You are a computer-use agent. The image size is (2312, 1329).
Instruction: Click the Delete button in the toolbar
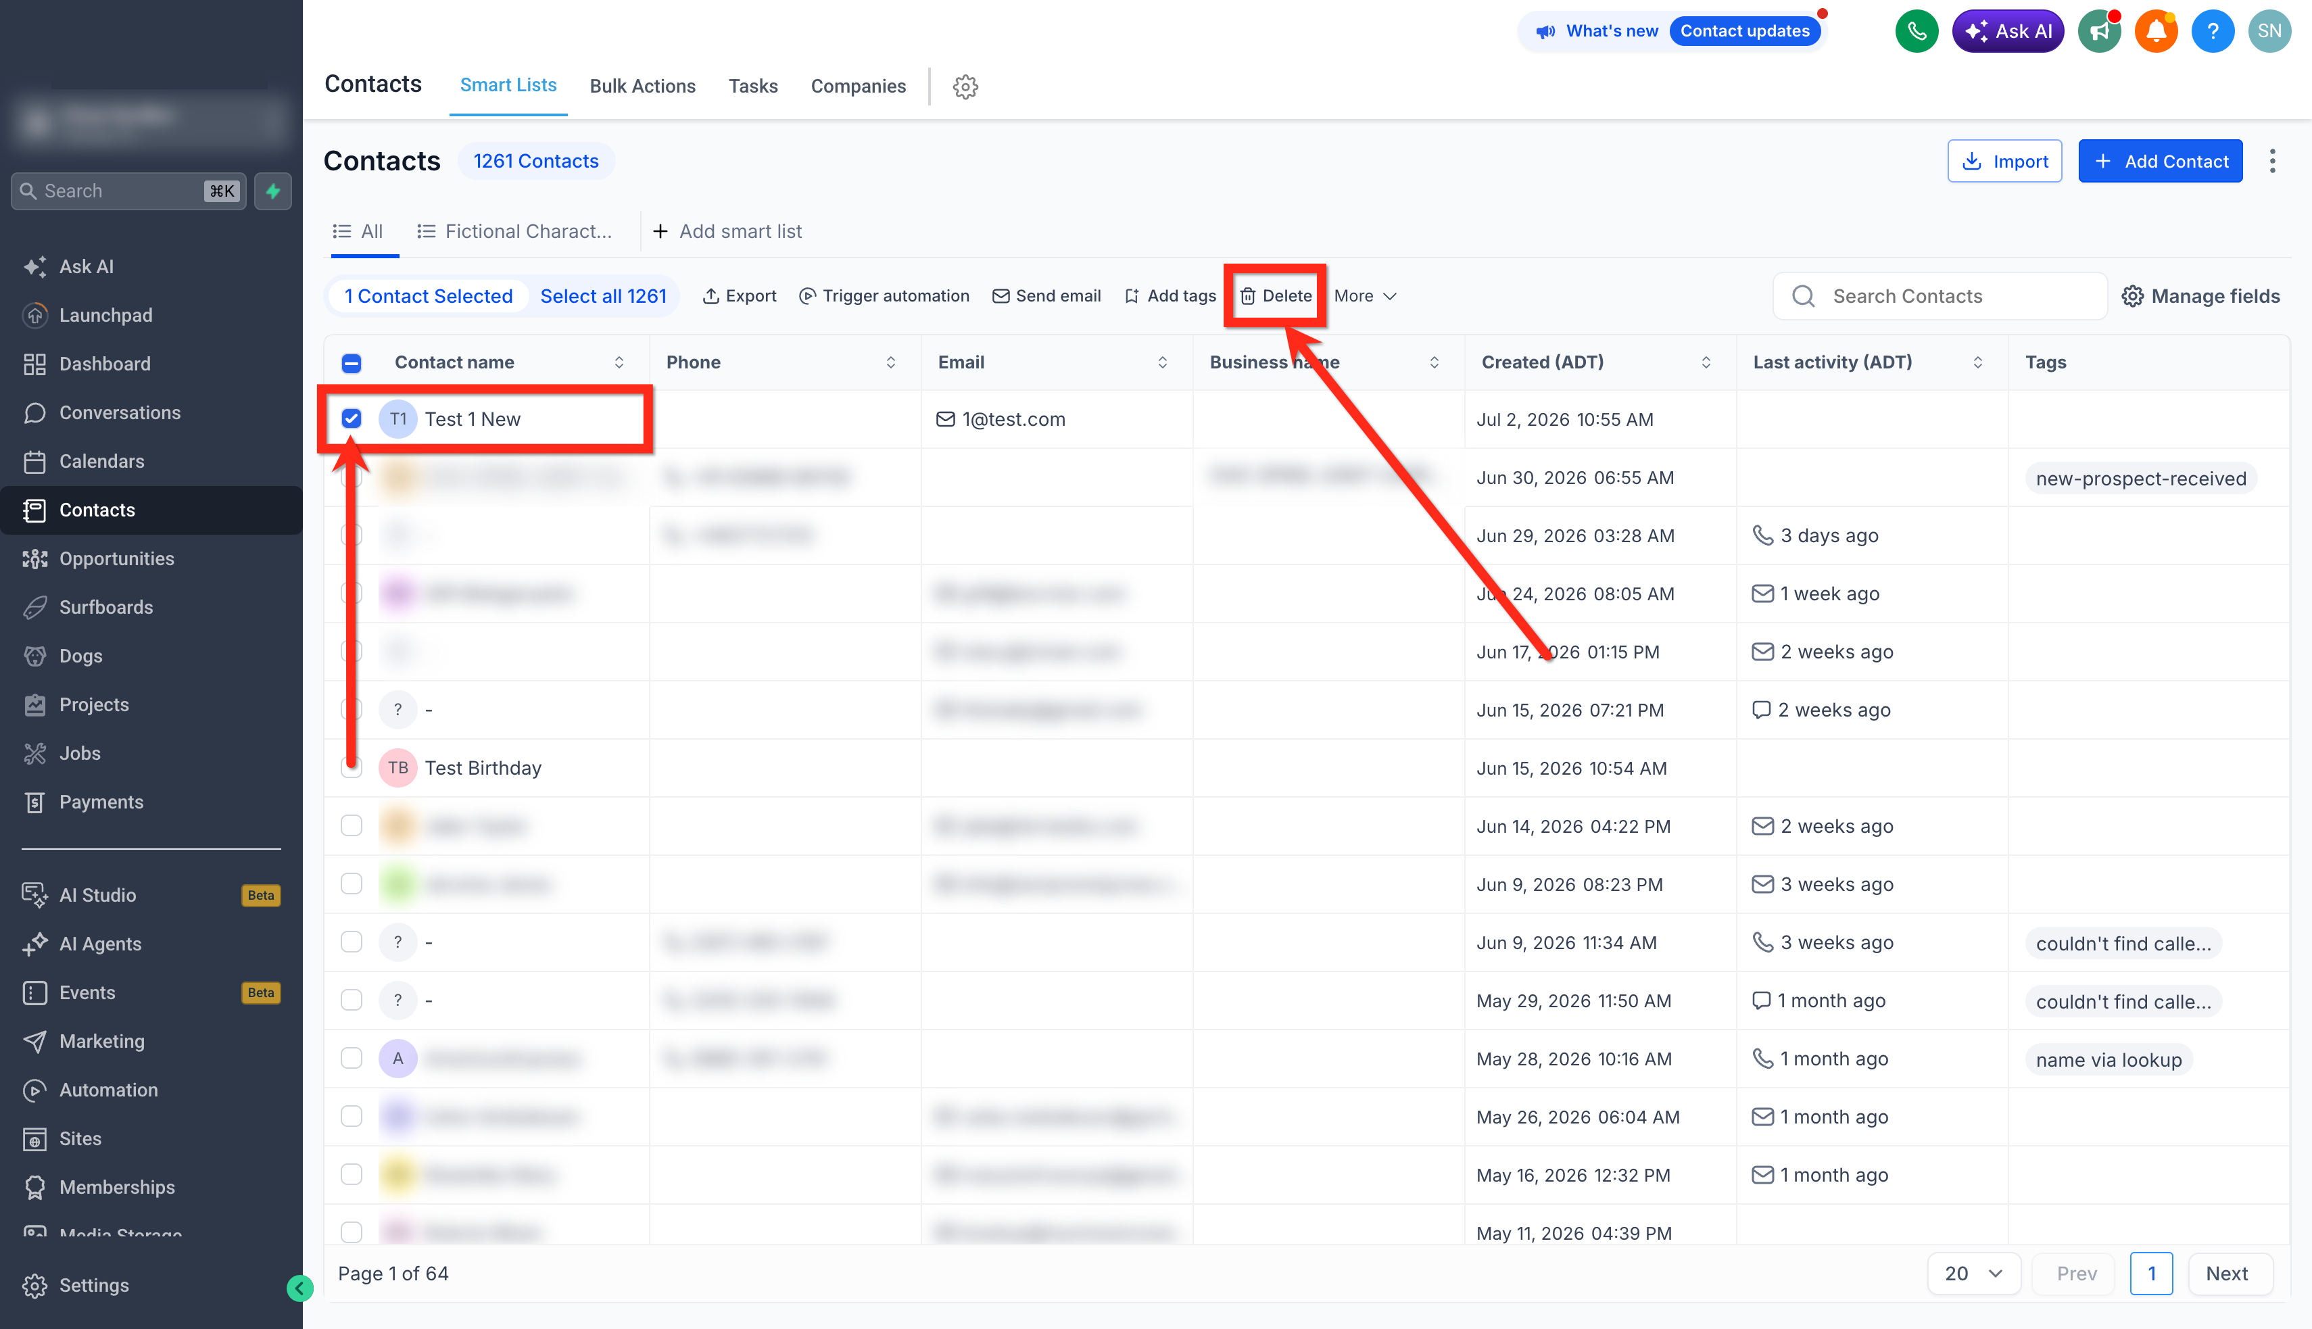coord(1275,295)
